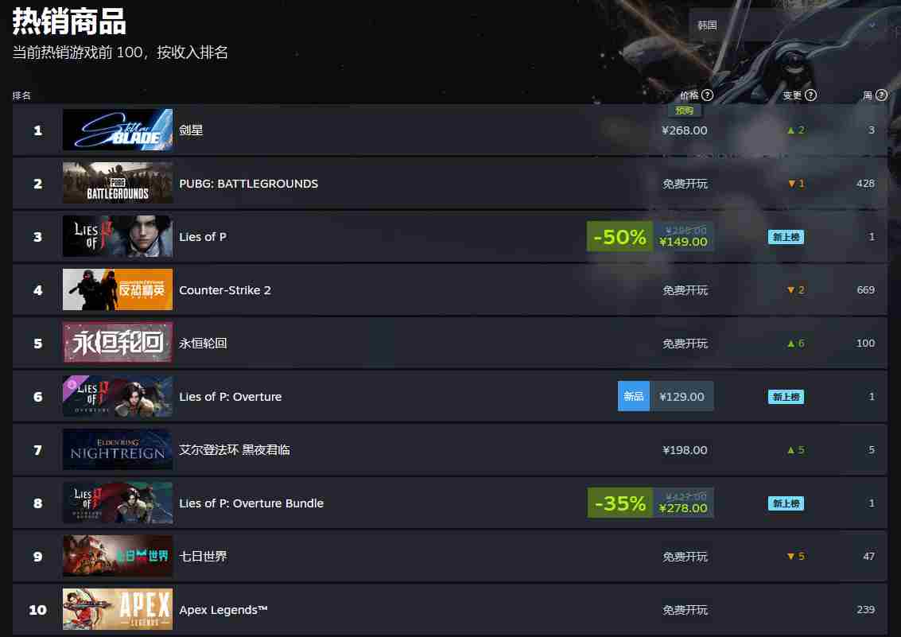Click the 新上榜 tag on the Lies of P row
Image resolution: width=901 pixels, height=637 pixels.
(786, 237)
